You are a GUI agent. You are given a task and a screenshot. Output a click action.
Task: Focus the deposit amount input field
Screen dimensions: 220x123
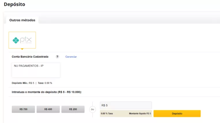click(126, 105)
